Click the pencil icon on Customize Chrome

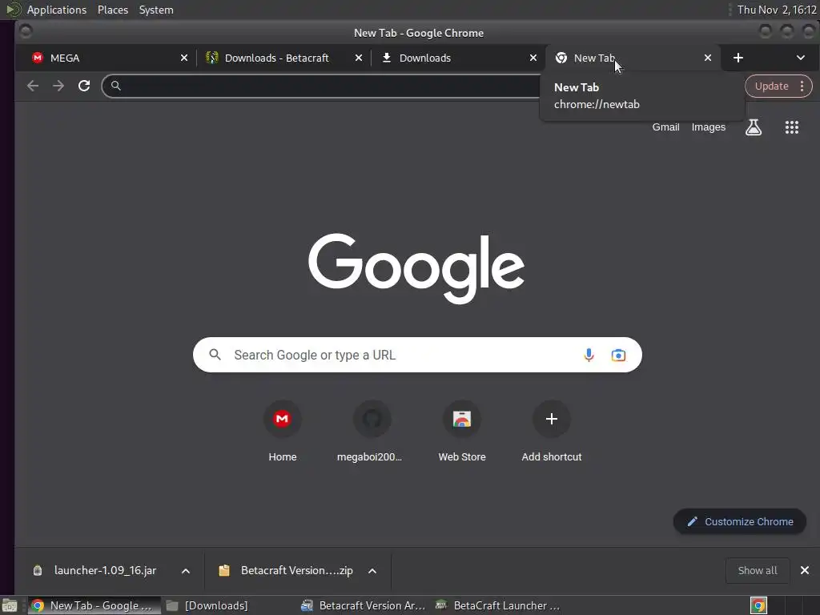coord(693,521)
